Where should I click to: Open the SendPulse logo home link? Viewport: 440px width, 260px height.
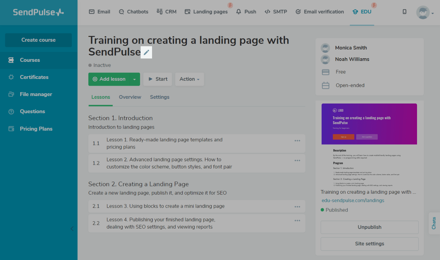coord(38,12)
